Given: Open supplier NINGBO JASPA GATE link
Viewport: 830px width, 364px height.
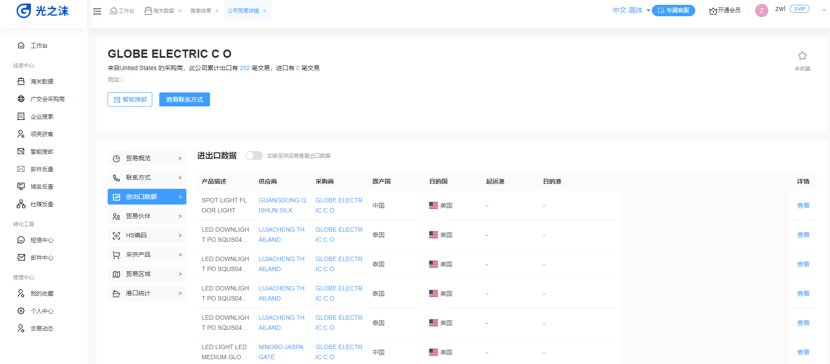Looking at the screenshot, I should click(x=281, y=352).
